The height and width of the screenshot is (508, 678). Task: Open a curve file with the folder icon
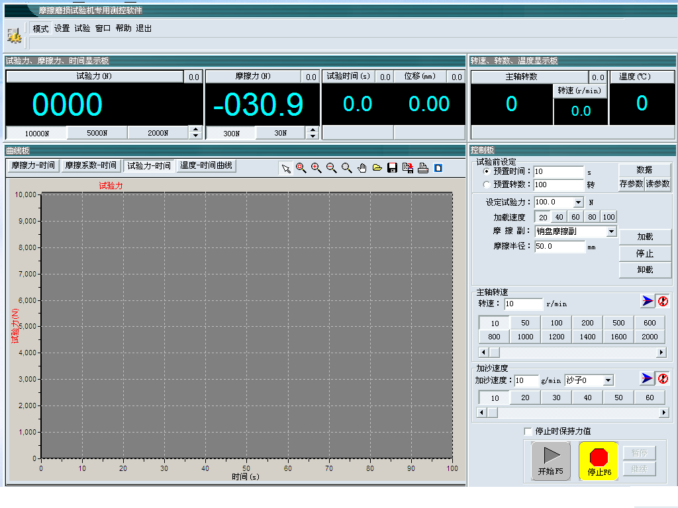click(x=377, y=168)
